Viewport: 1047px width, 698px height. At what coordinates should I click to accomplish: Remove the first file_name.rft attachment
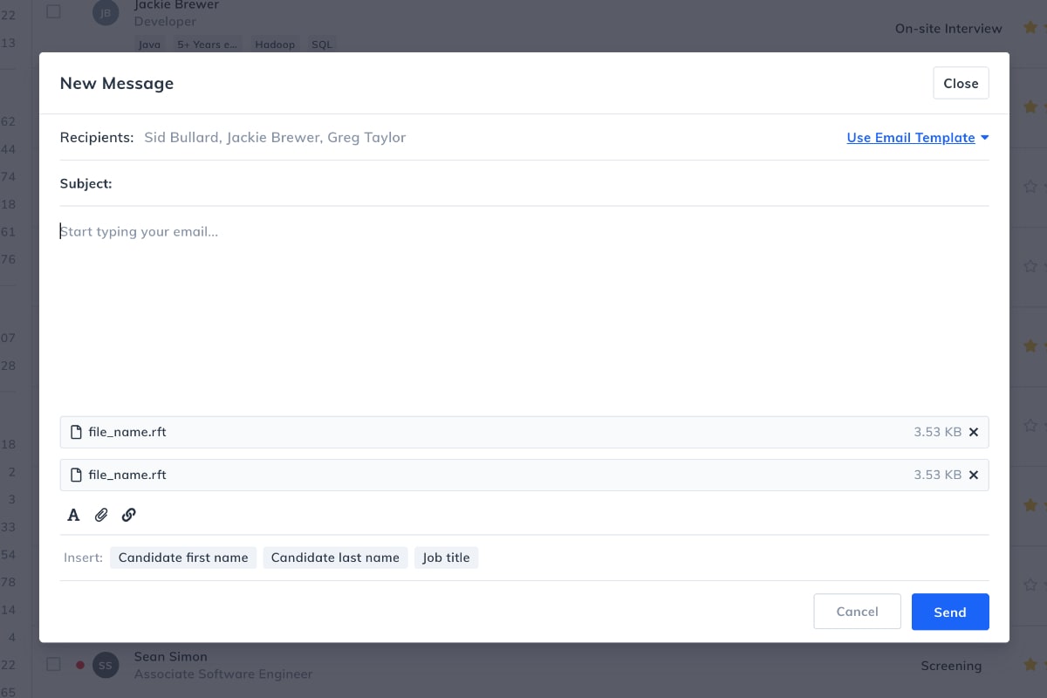point(974,431)
